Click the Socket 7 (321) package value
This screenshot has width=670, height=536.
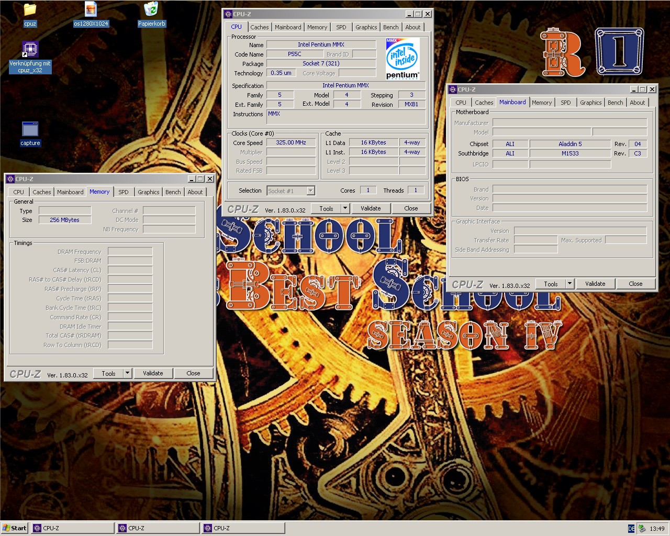321,63
